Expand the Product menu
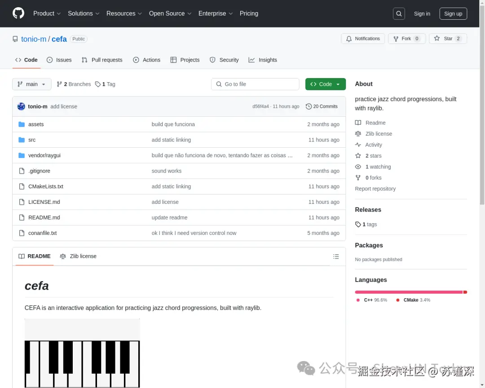 pos(47,13)
